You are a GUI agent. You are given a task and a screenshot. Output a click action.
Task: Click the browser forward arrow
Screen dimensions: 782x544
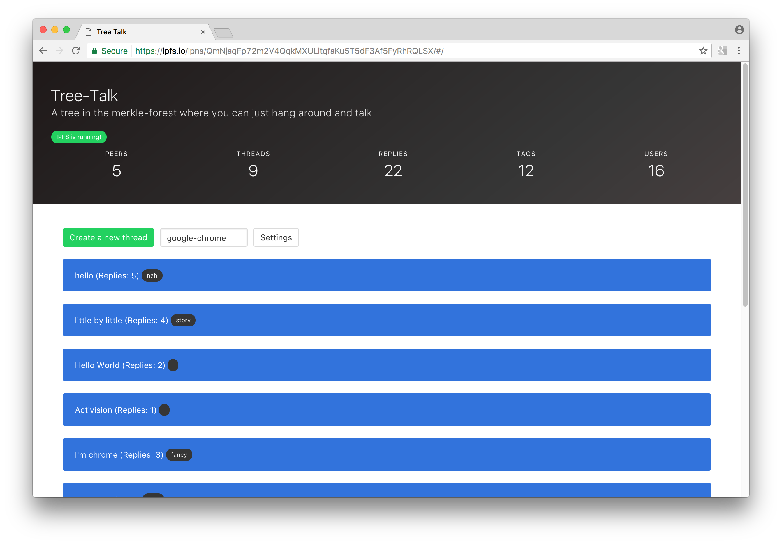click(60, 51)
